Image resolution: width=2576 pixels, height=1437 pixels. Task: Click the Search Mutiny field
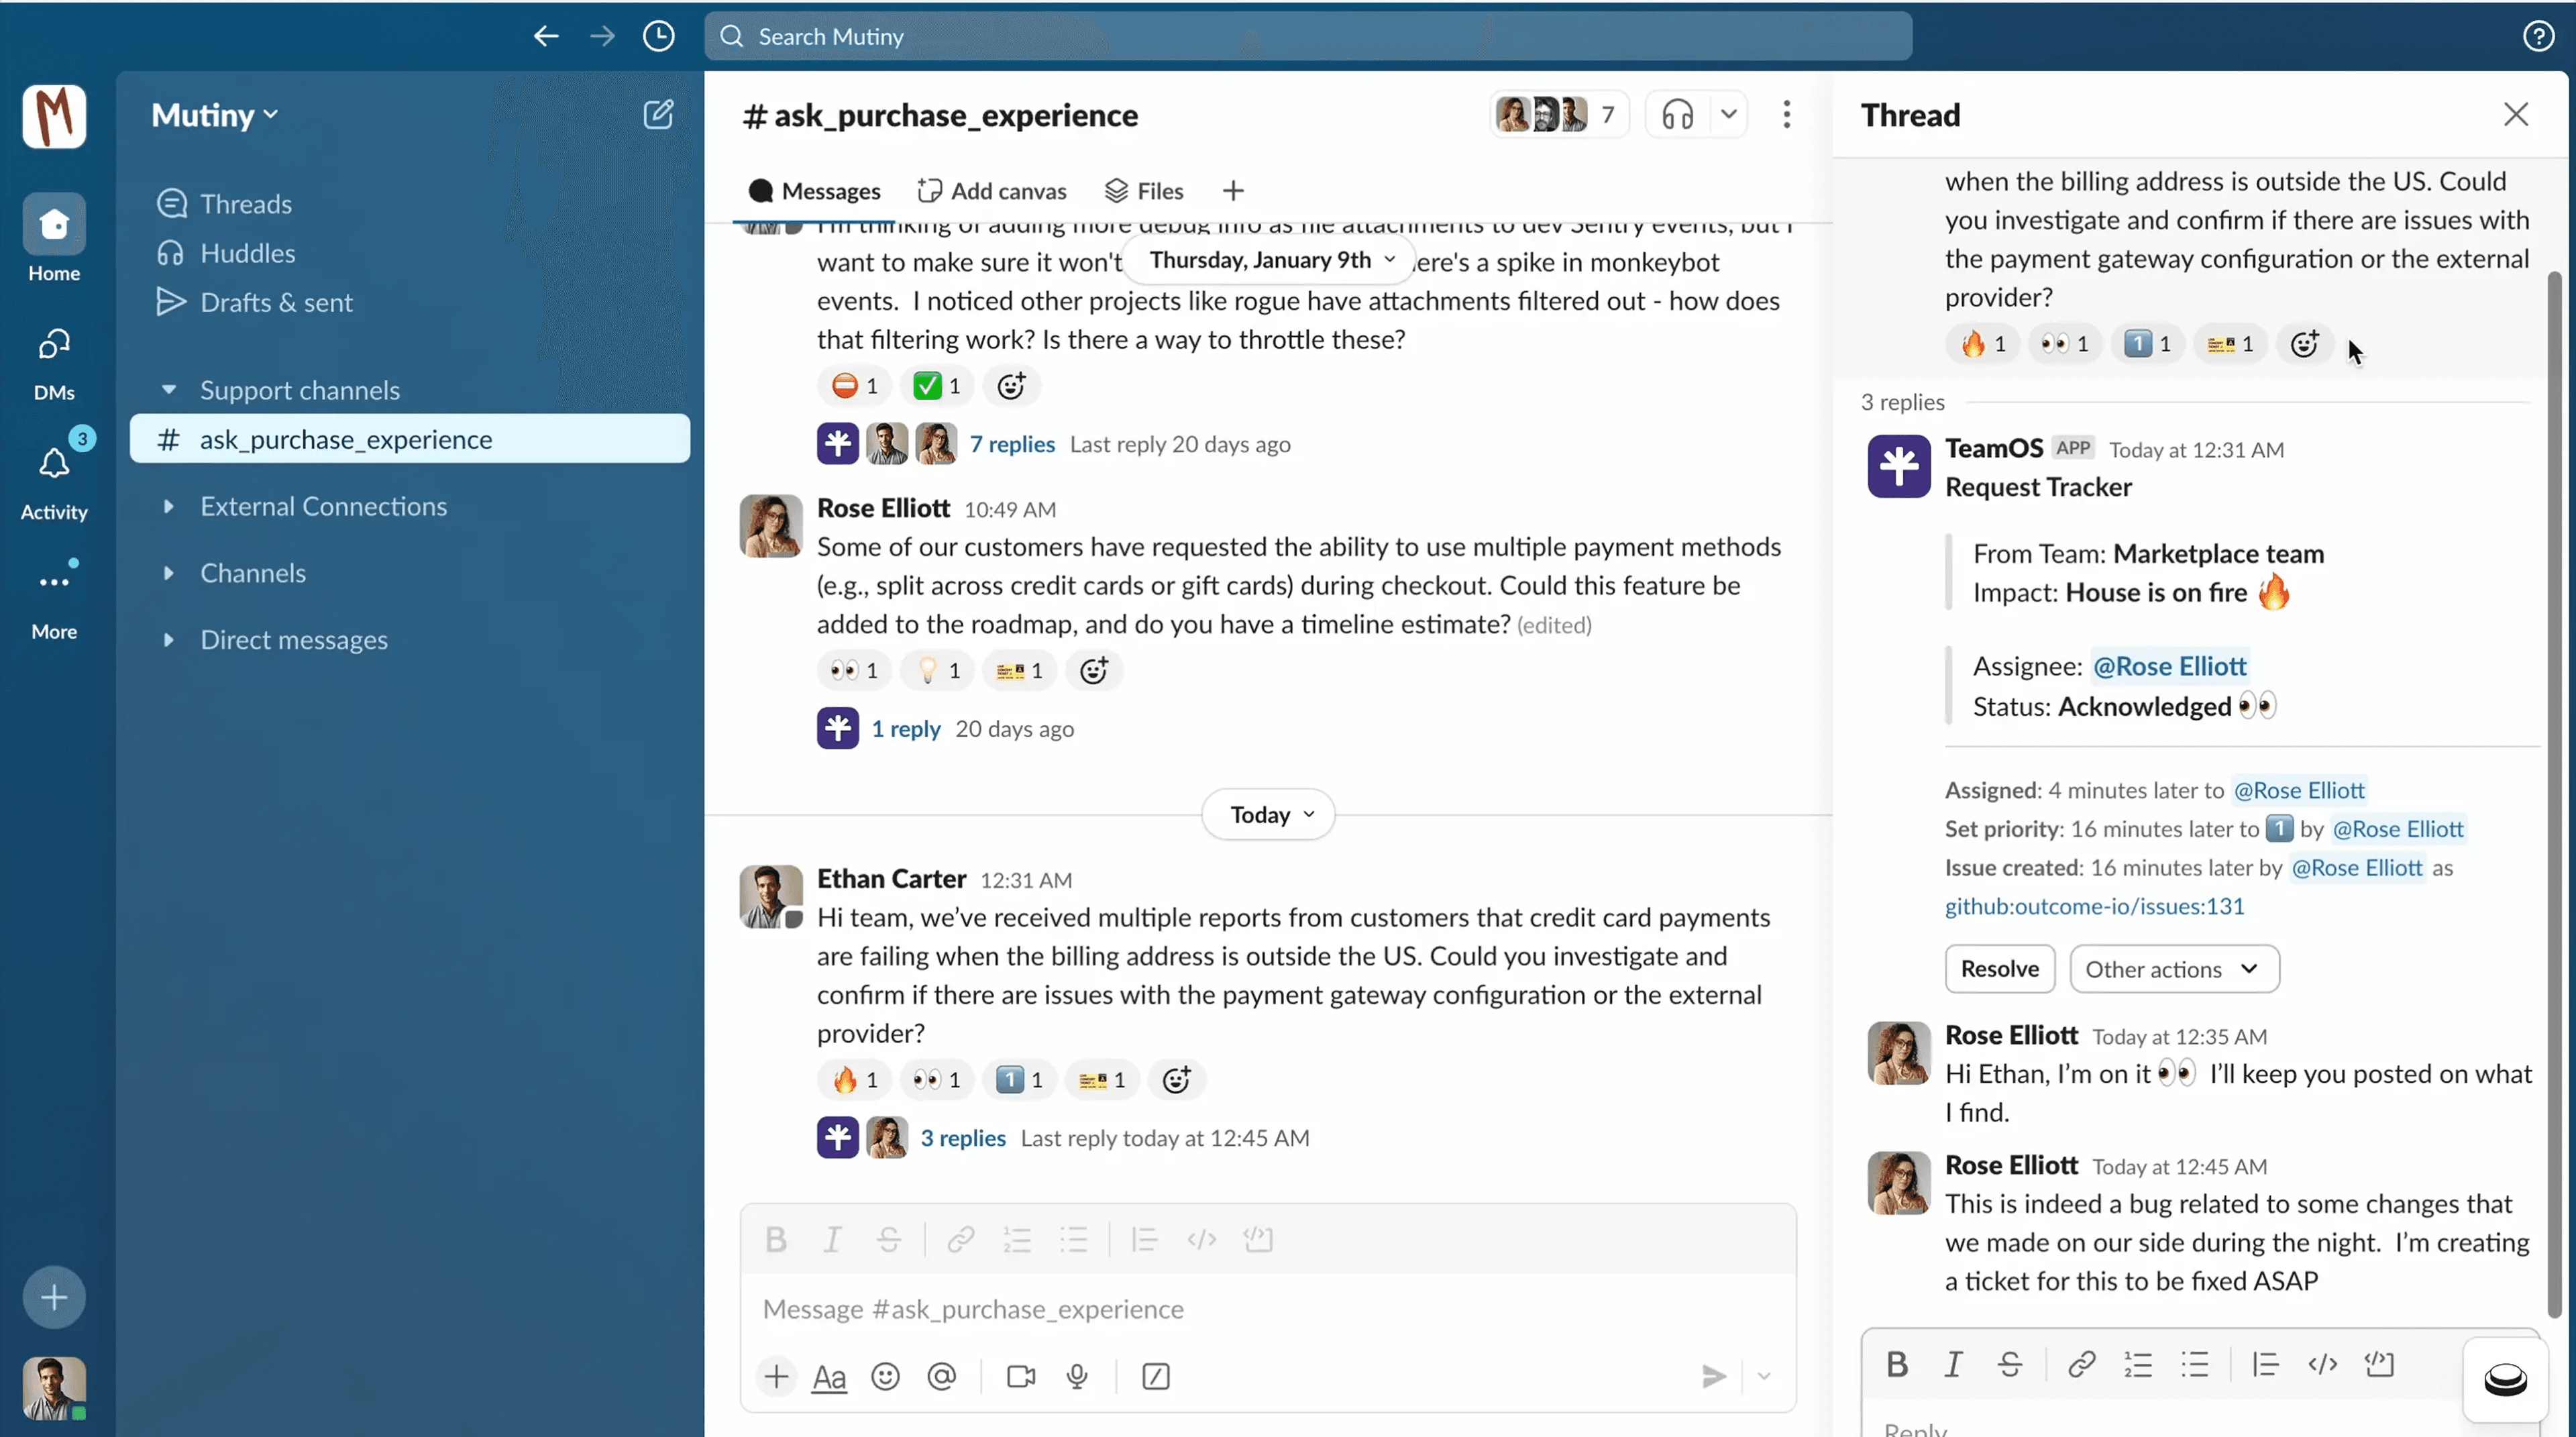tap(1307, 37)
